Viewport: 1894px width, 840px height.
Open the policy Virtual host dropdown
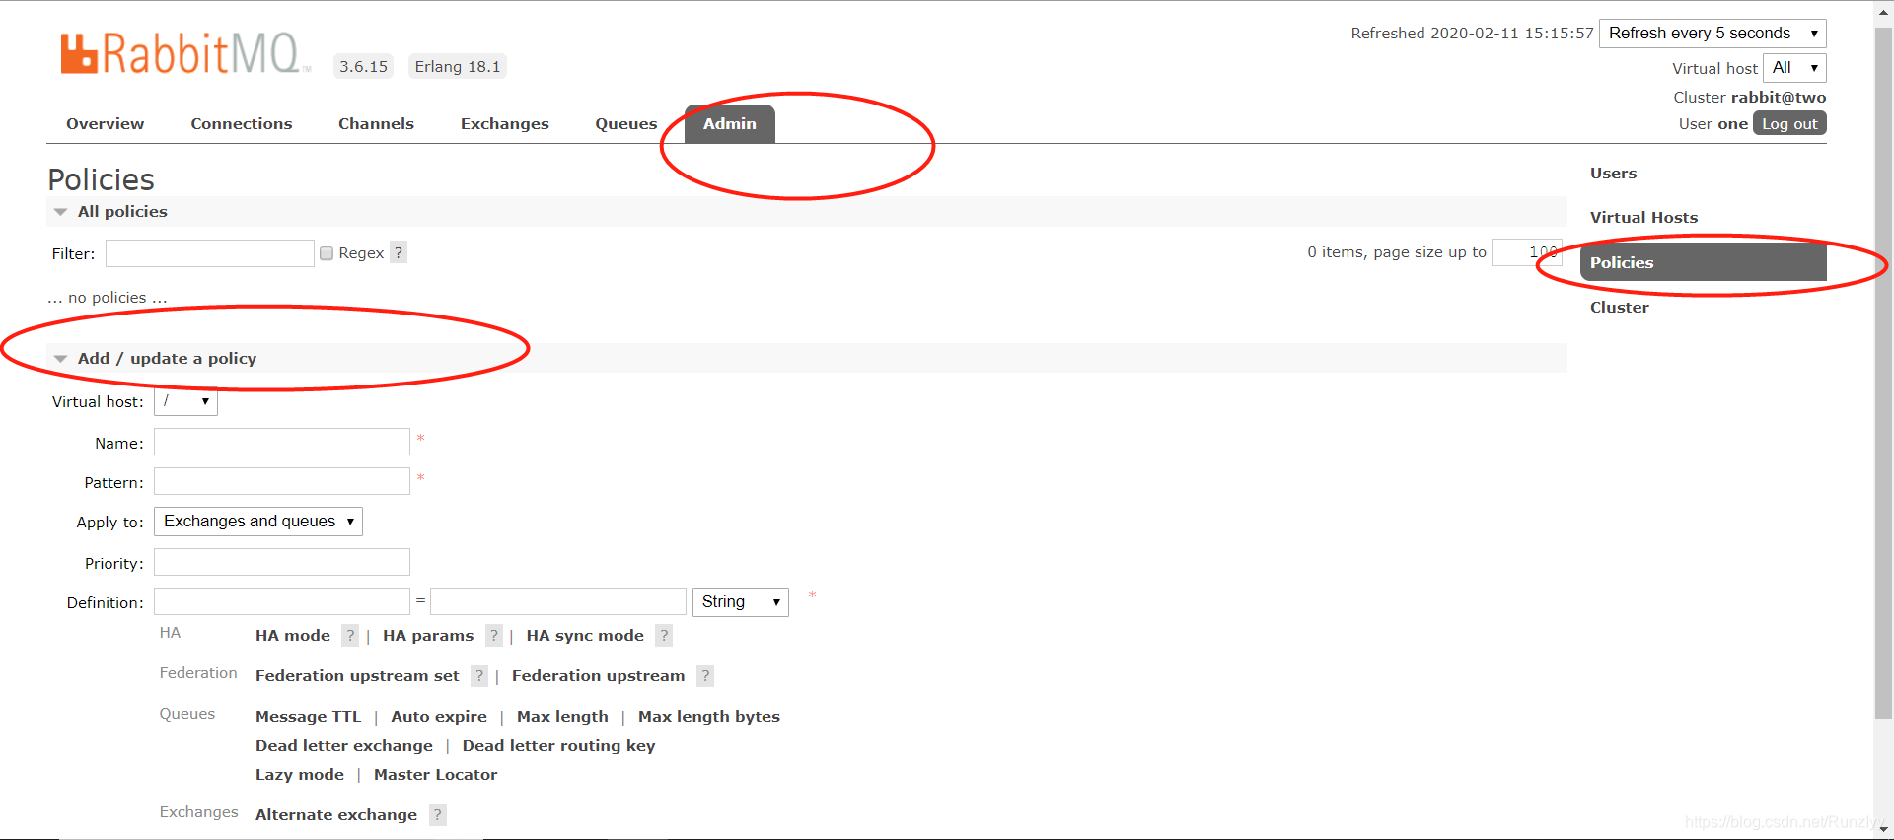(185, 401)
